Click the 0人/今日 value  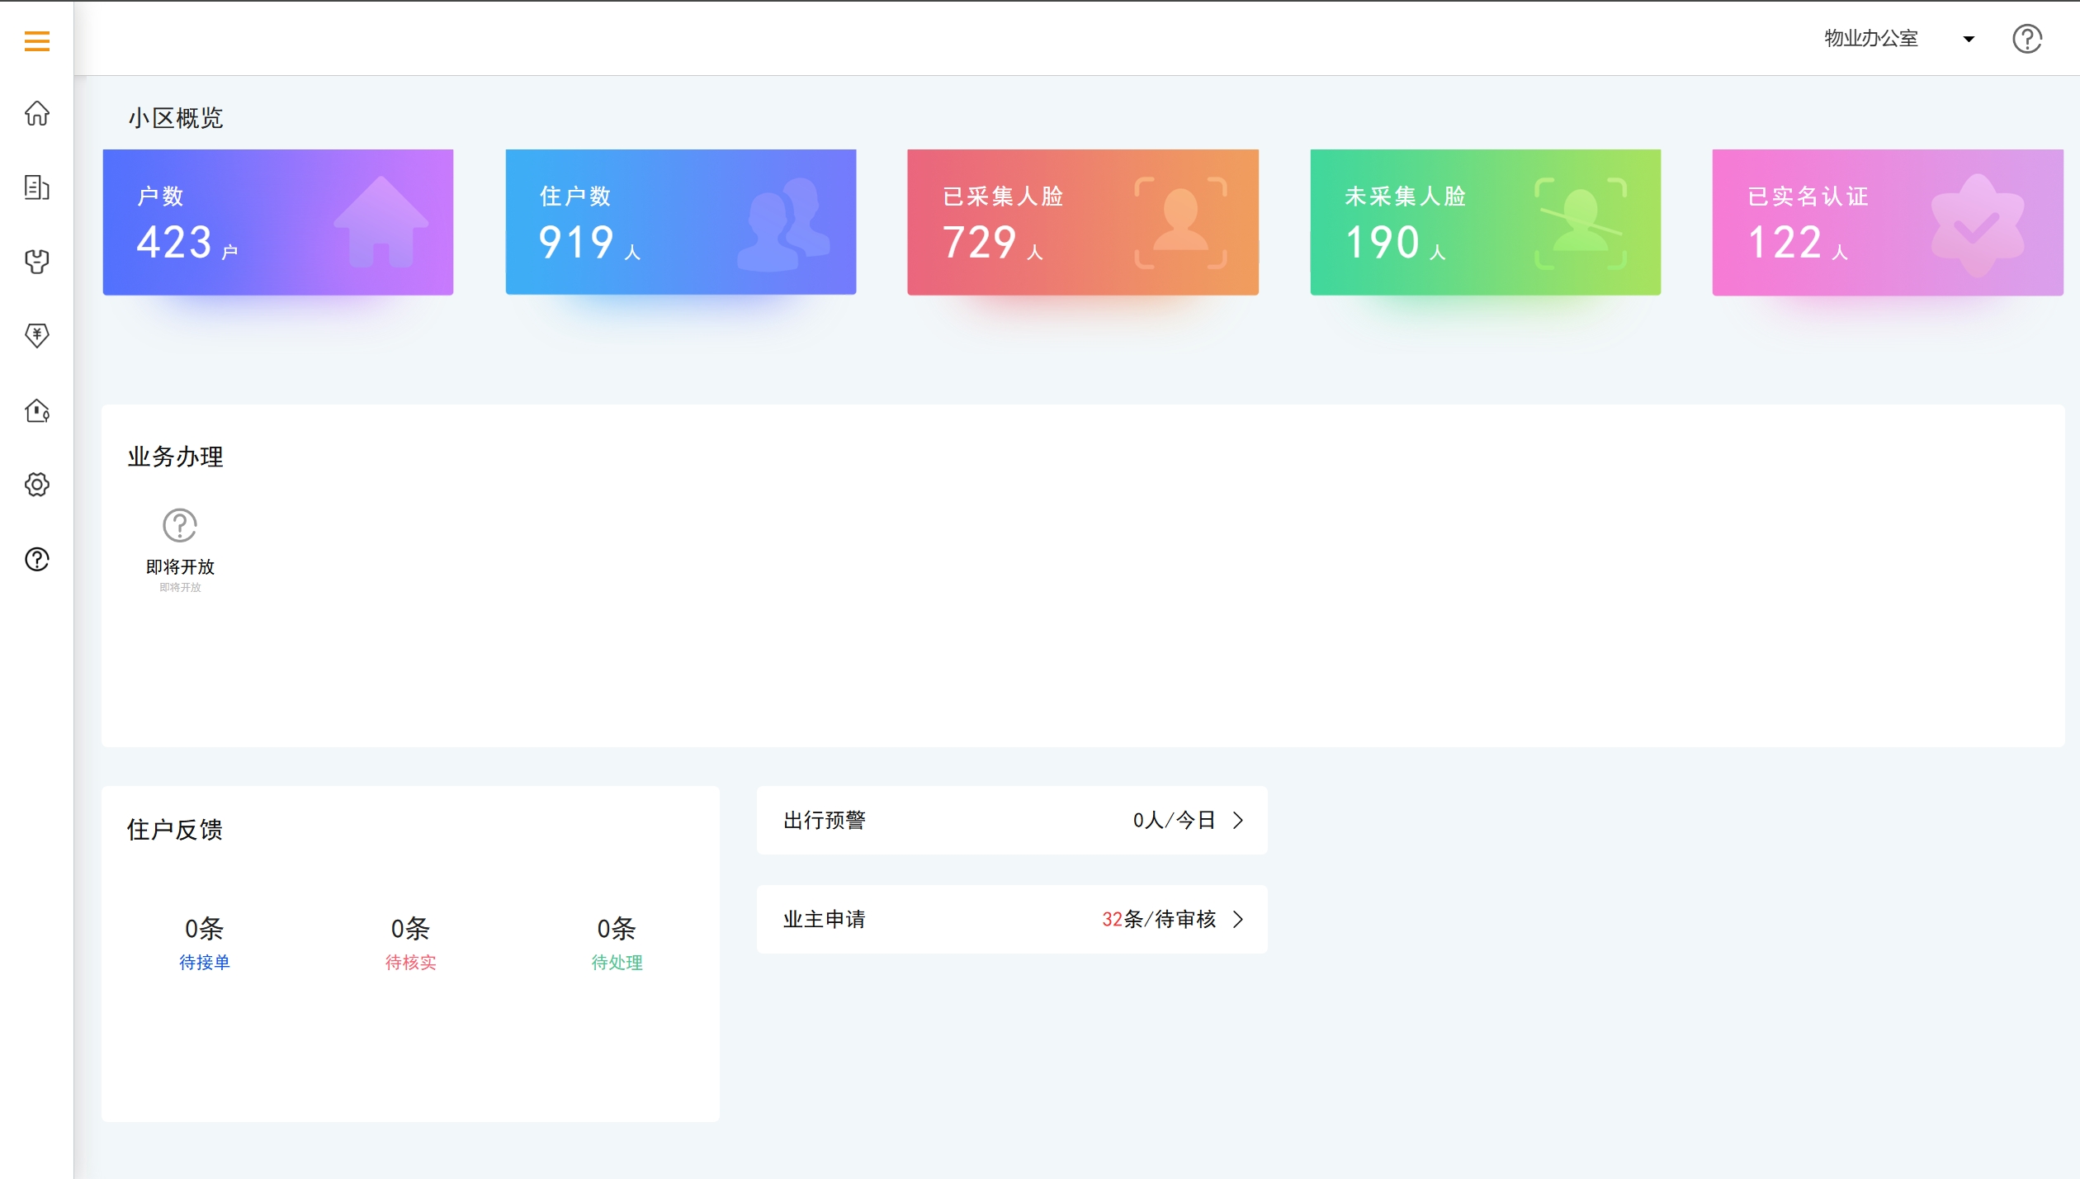coord(1174,820)
